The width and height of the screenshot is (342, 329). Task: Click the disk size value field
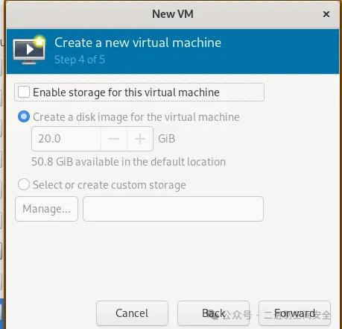66,139
